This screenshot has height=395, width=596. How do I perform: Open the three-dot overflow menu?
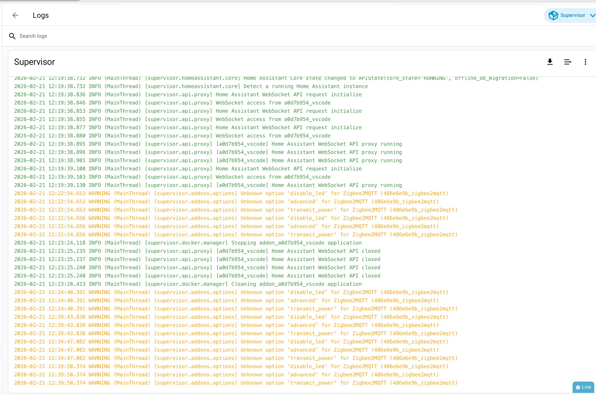pyautogui.click(x=585, y=62)
